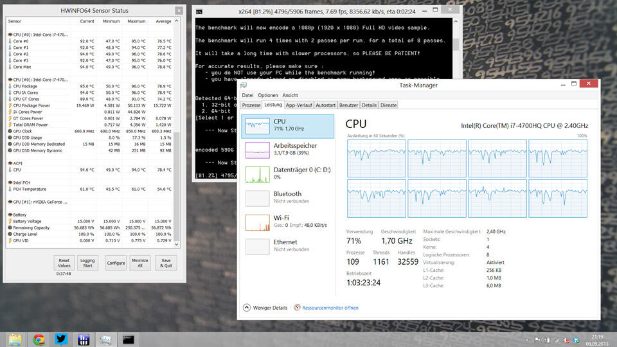The width and height of the screenshot is (617, 347).
Task: Click the Average column header
Action: [x=163, y=21]
